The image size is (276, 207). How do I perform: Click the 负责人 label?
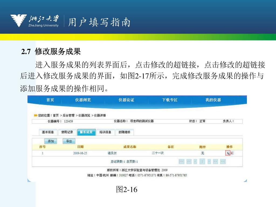(228, 121)
